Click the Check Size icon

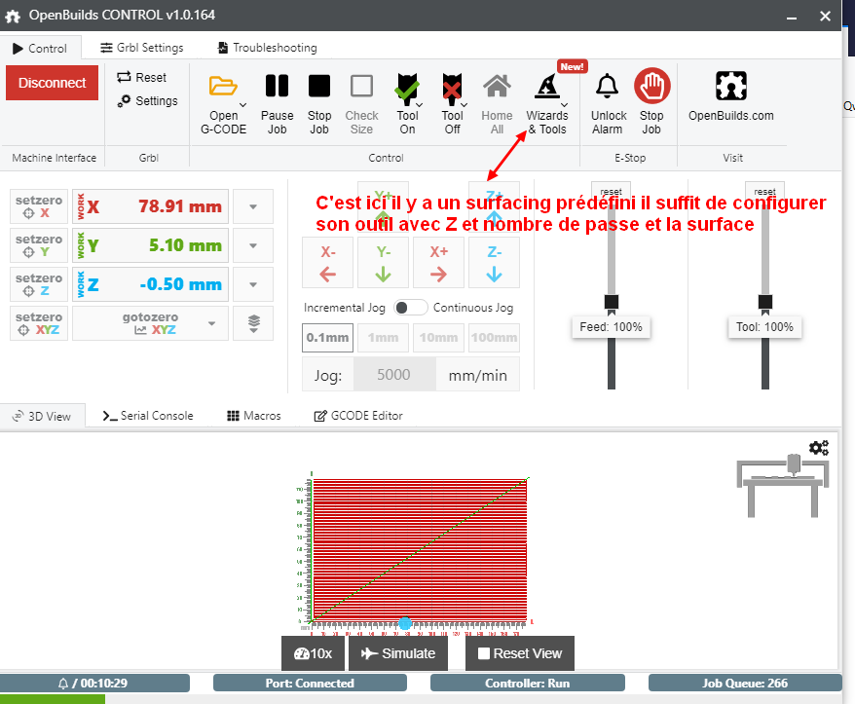coord(361,86)
